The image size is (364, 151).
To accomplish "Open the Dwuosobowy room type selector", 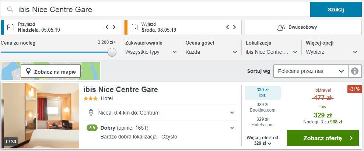I will (303, 27).
